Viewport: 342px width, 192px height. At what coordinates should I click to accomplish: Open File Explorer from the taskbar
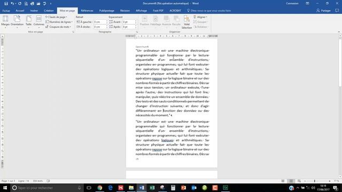pos(131,188)
